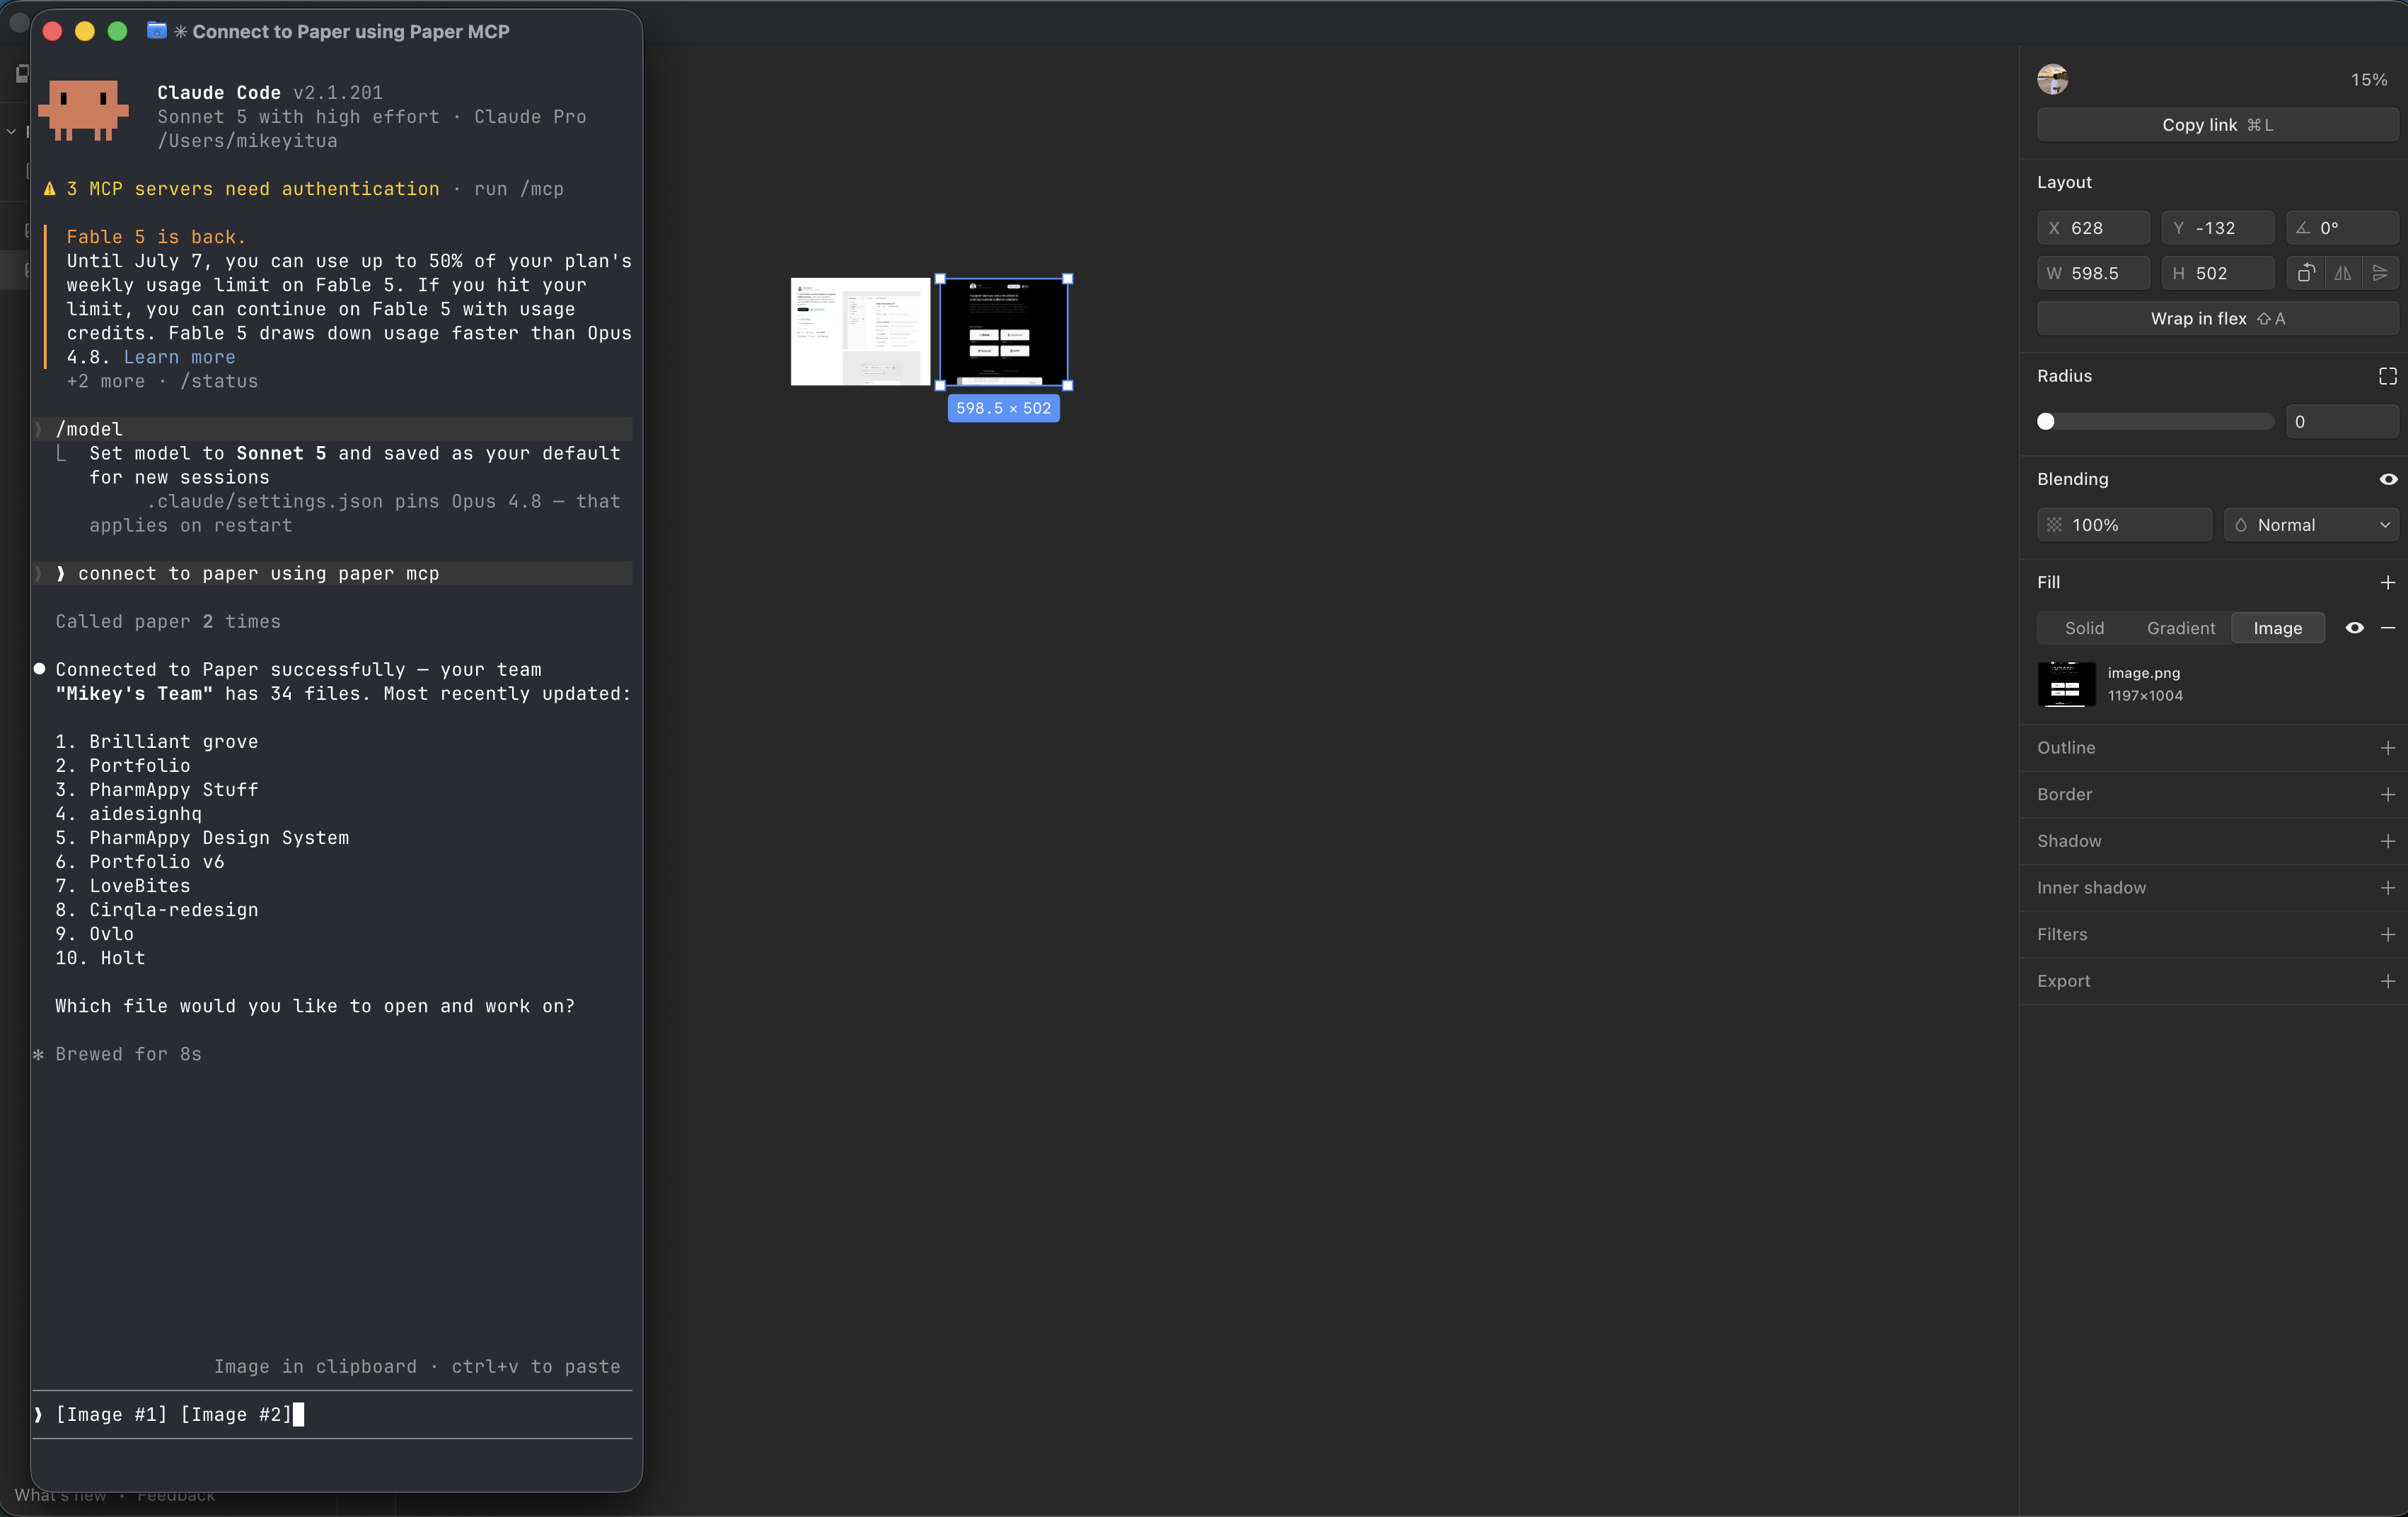Click the terminal prompt input line

tap(332, 1414)
